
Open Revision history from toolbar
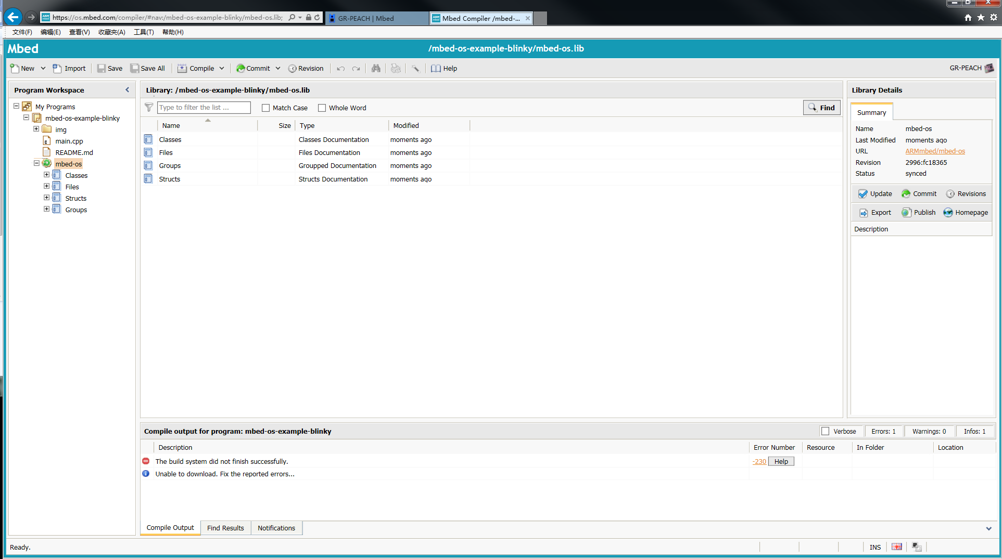(306, 69)
